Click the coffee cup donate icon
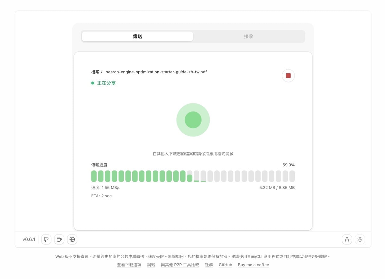This screenshot has width=385, height=279. tap(59, 239)
